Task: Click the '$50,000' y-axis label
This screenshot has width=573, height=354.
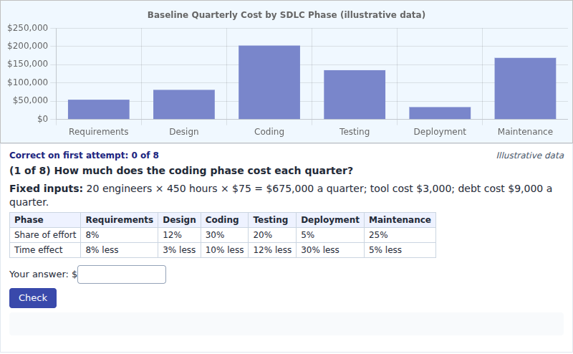Action: [30, 100]
